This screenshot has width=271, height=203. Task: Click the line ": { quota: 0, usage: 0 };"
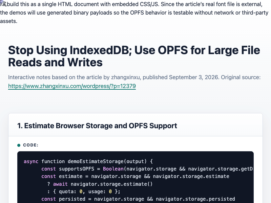pos(84,191)
